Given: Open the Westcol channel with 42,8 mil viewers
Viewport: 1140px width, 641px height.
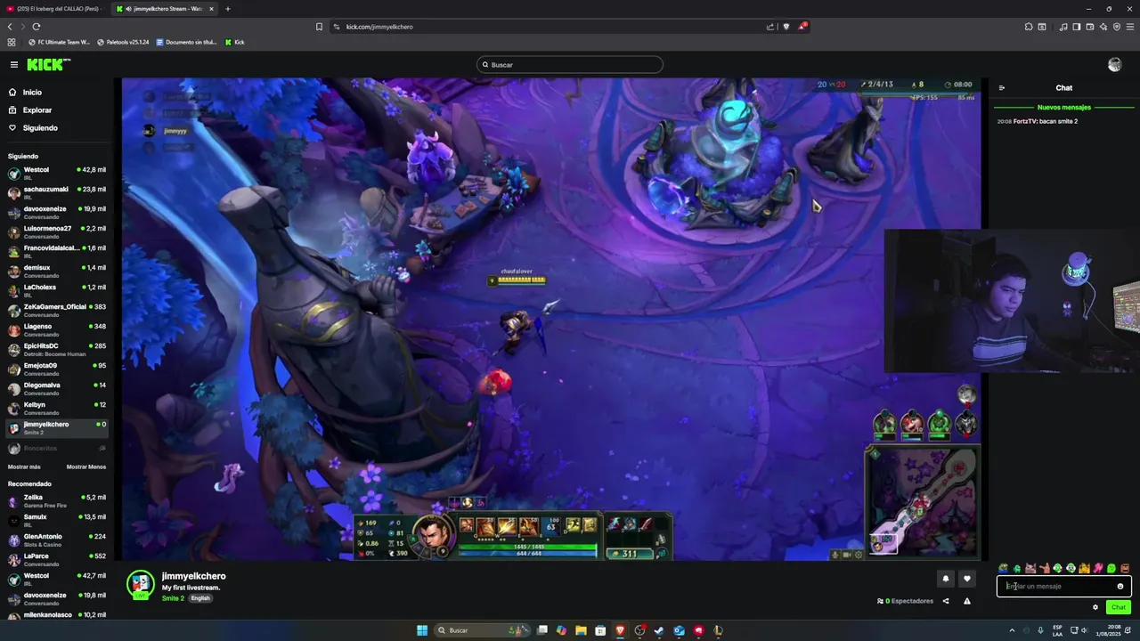Looking at the screenshot, I should [56, 173].
